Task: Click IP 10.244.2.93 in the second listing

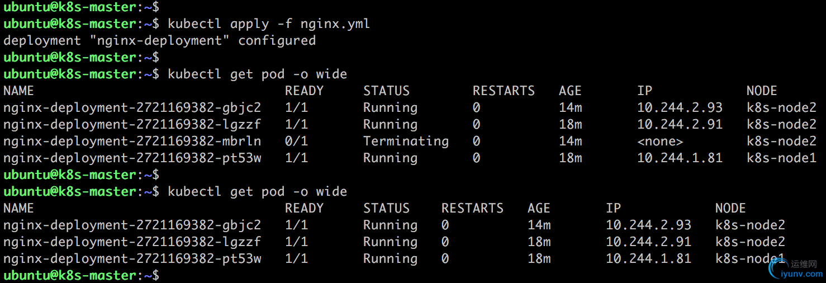Action: coord(648,225)
